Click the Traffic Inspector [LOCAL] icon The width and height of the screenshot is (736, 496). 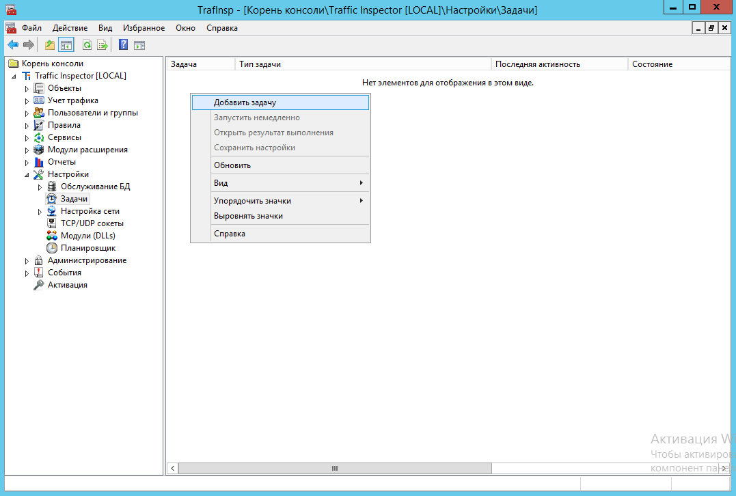26,76
